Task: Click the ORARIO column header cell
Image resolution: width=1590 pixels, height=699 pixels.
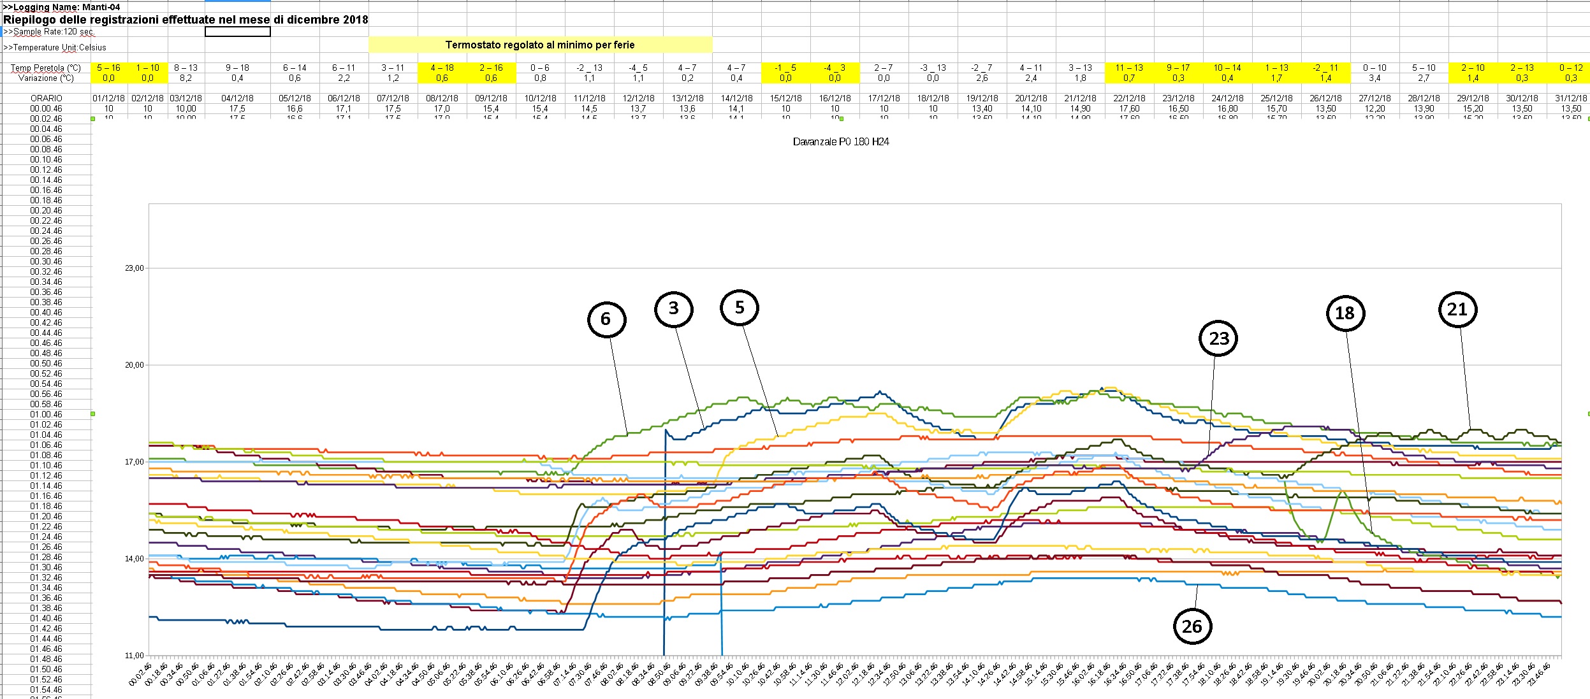Action: [x=47, y=98]
